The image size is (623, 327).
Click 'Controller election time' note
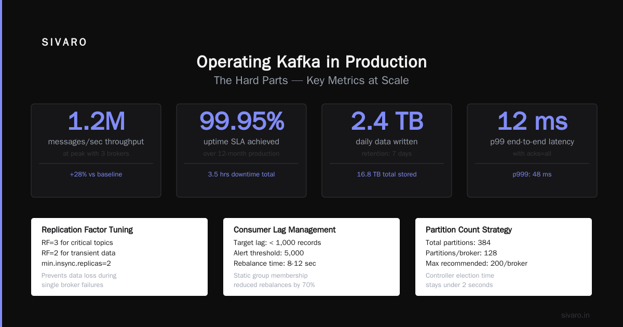tap(460, 276)
